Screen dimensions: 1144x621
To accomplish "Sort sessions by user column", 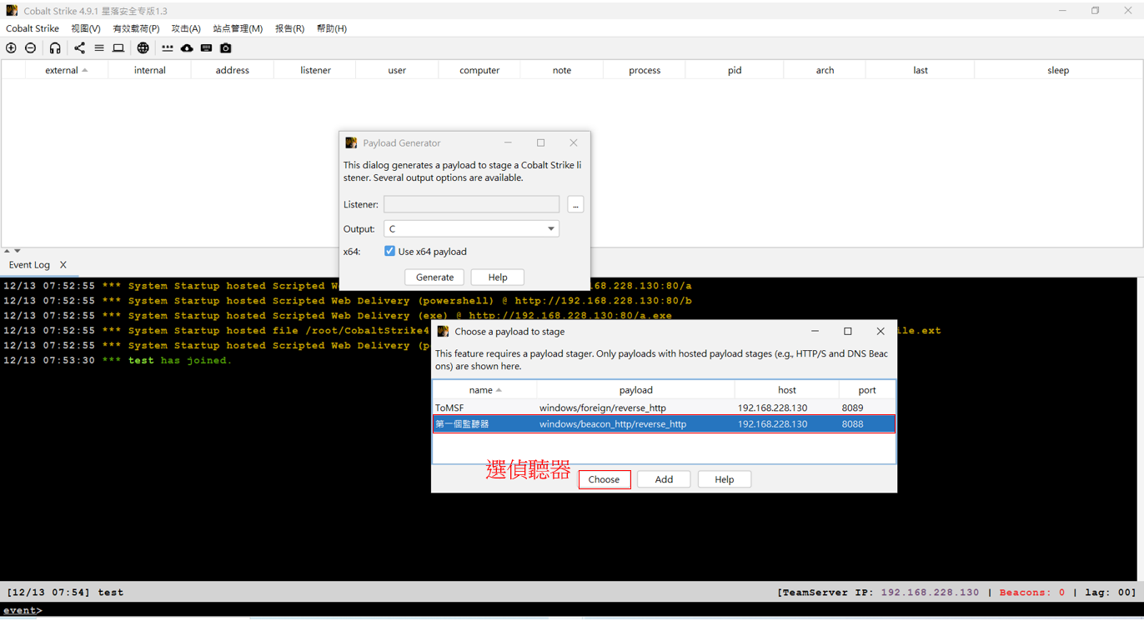I will click(397, 70).
